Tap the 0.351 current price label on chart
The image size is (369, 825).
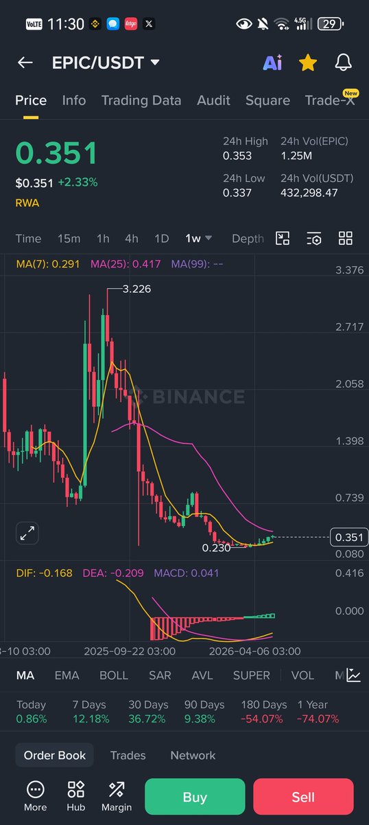349,537
